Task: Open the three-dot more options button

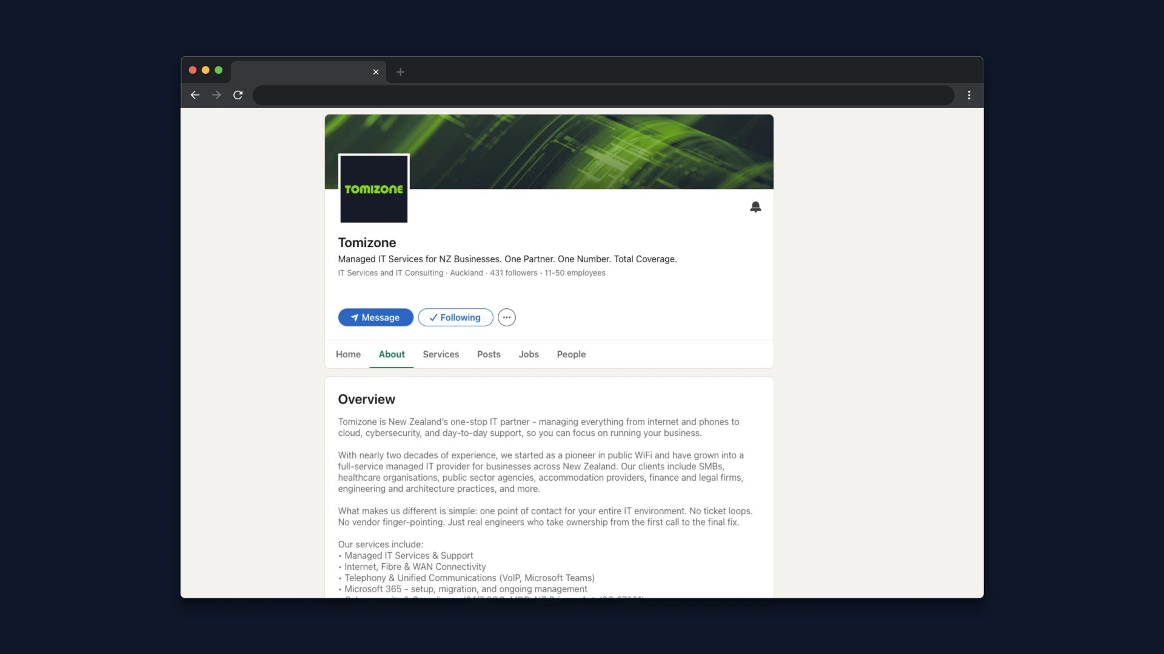Action: tap(507, 317)
